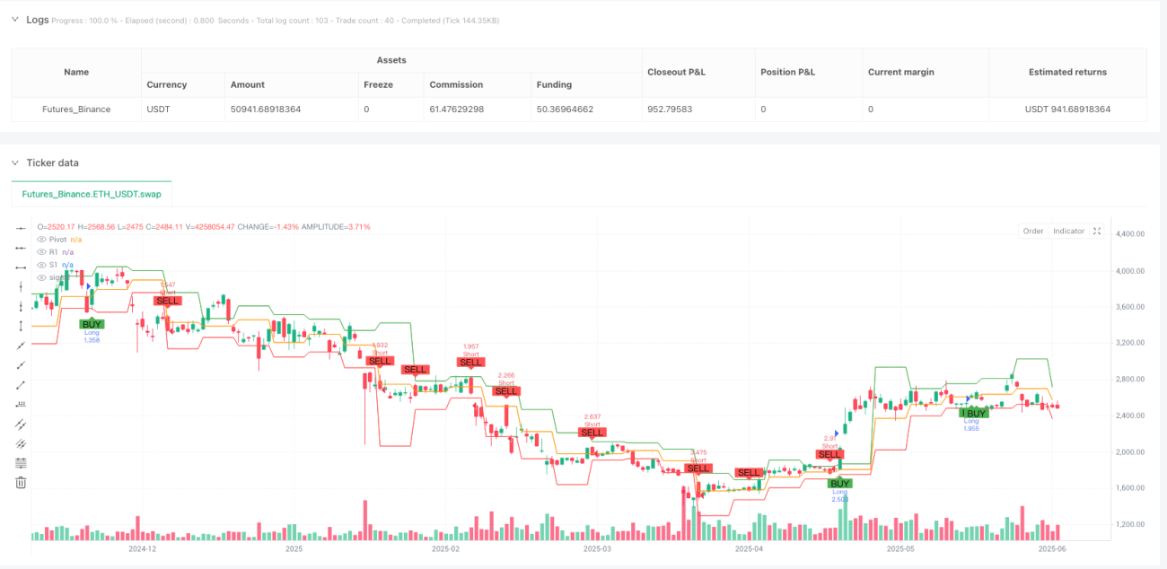Open the chart in fullscreen mode

1096,231
